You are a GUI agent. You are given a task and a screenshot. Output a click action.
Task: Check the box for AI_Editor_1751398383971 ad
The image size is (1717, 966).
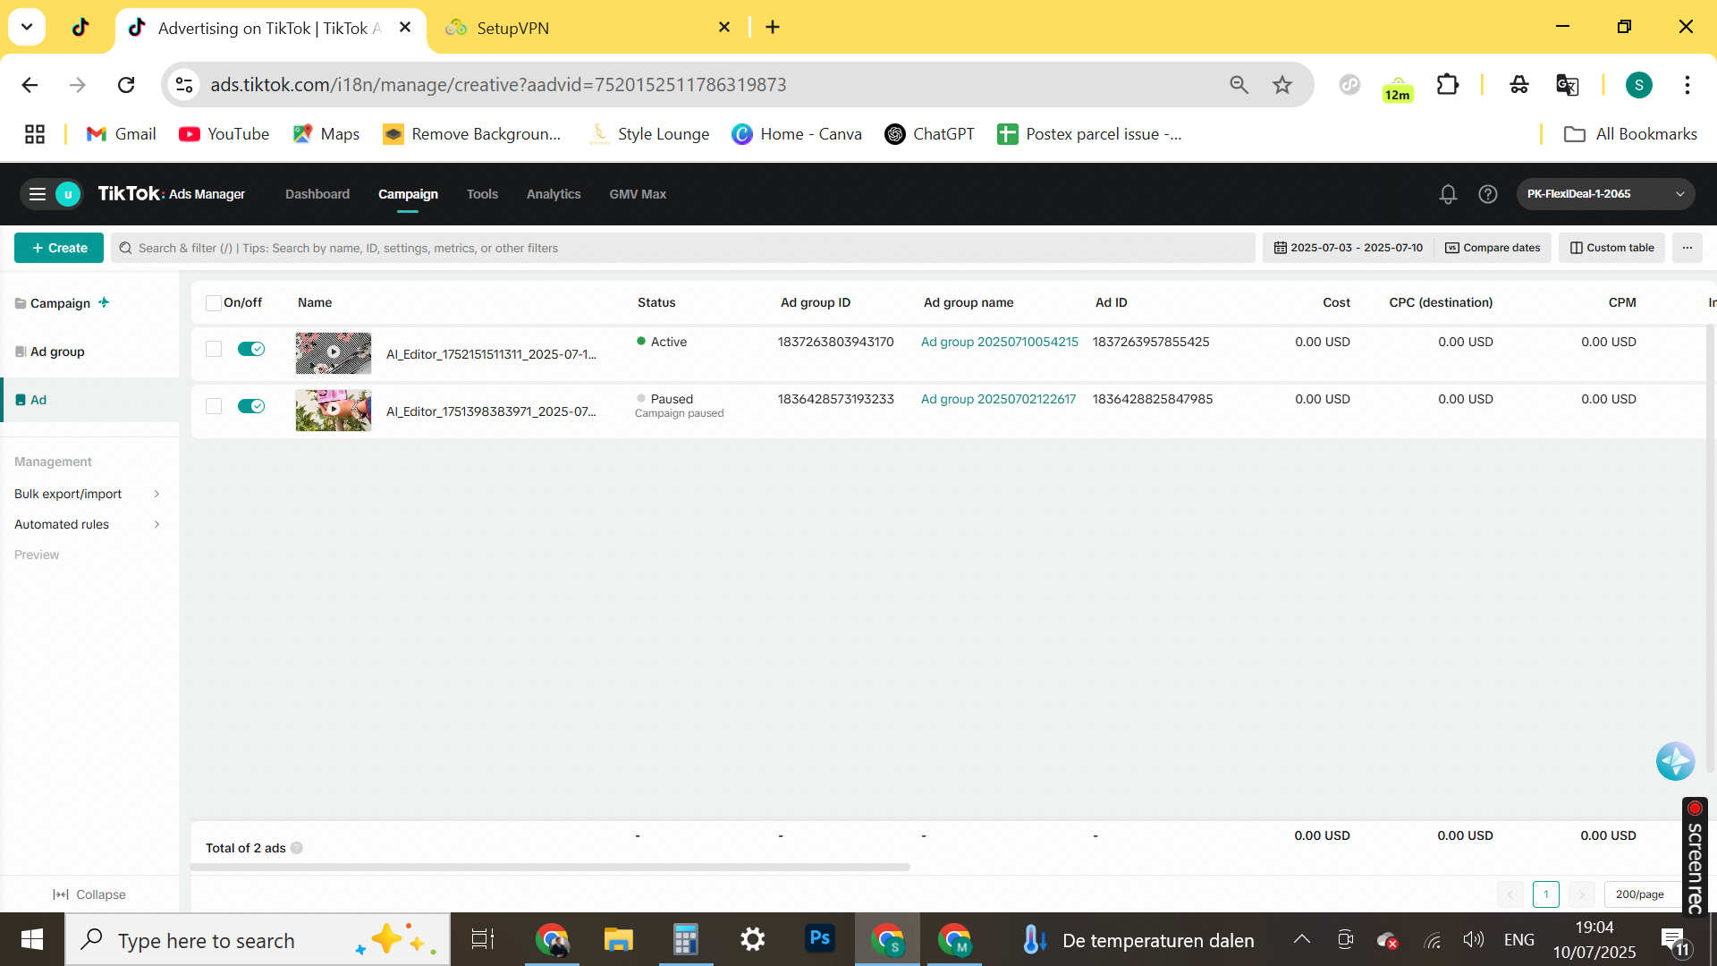(x=214, y=406)
